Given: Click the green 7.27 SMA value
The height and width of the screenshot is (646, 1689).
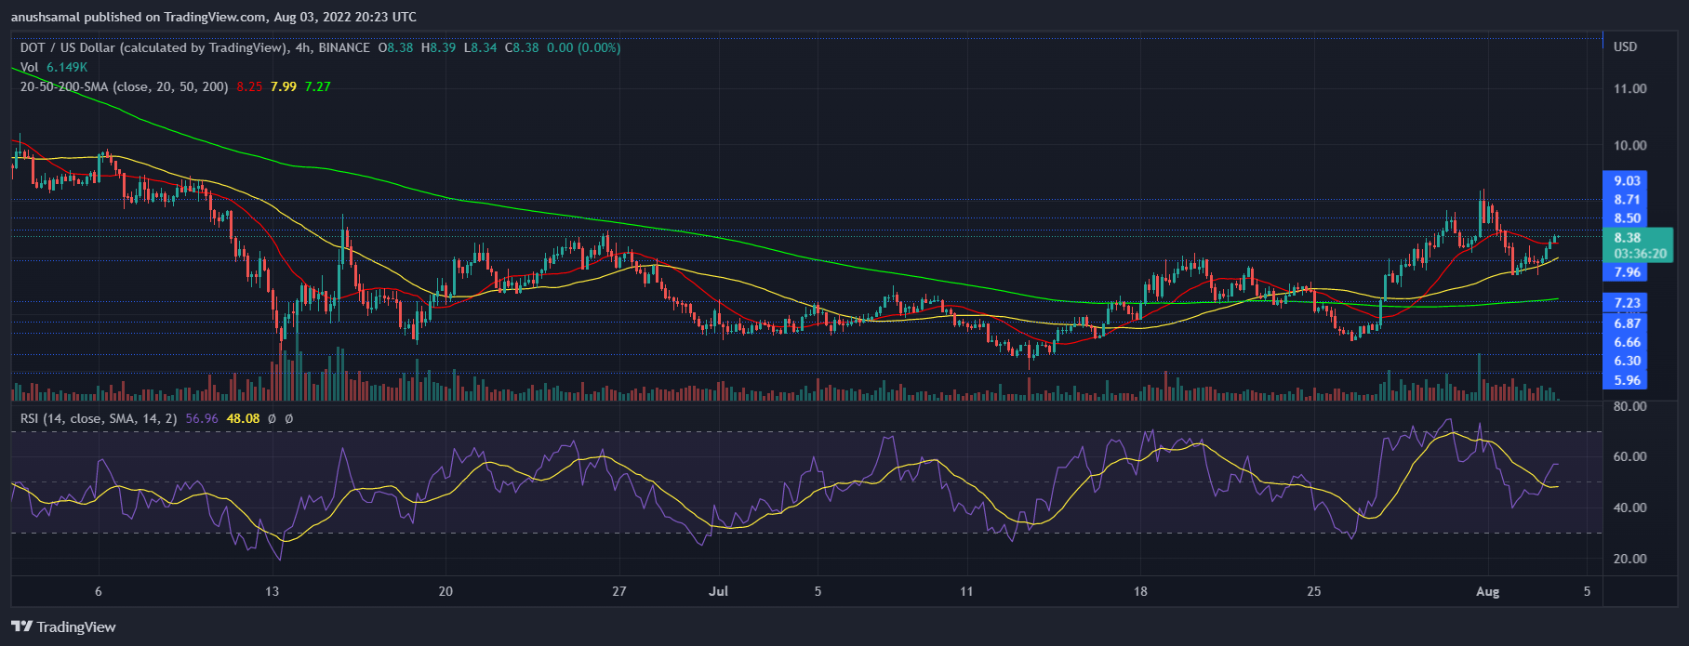Looking at the screenshot, I should pyautogui.click(x=318, y=86).
